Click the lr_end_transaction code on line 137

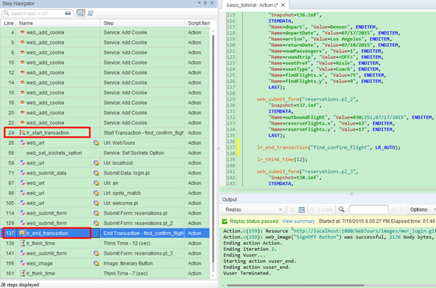[x=329, y=147]
